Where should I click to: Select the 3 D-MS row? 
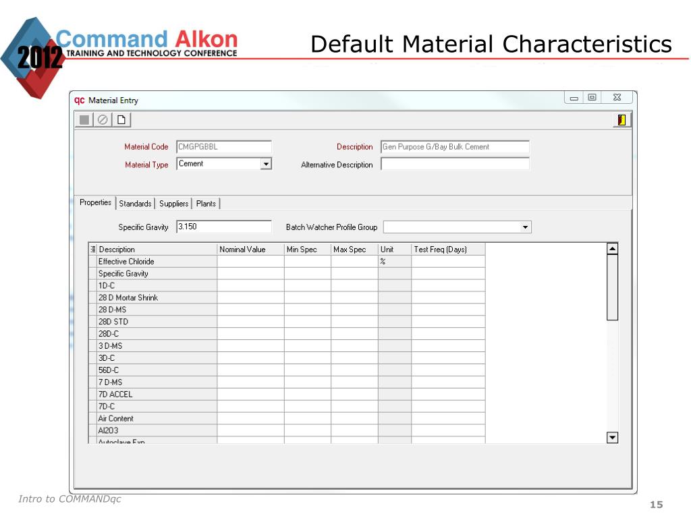pyautogui.click(x=287, y=346)
